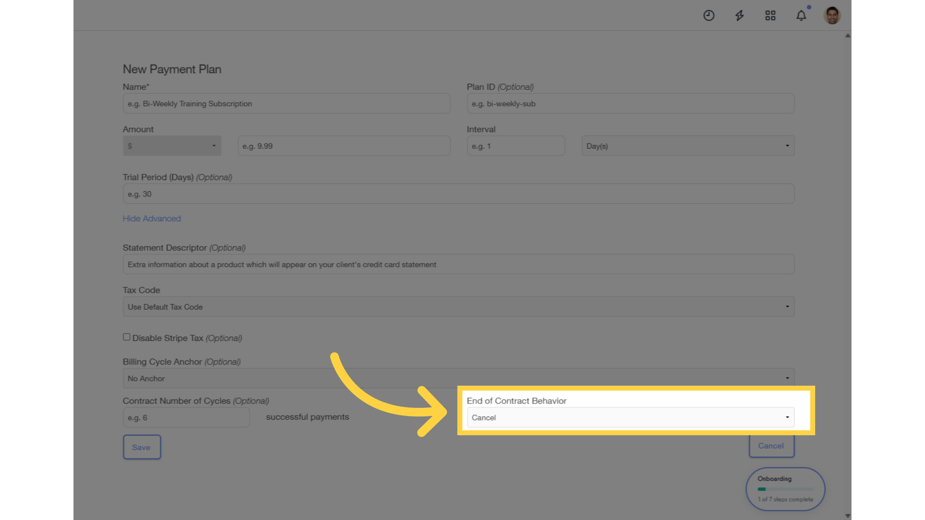This screenshot has width=925, height=520.
Task: Click the Save button
Action: [142, 447]
